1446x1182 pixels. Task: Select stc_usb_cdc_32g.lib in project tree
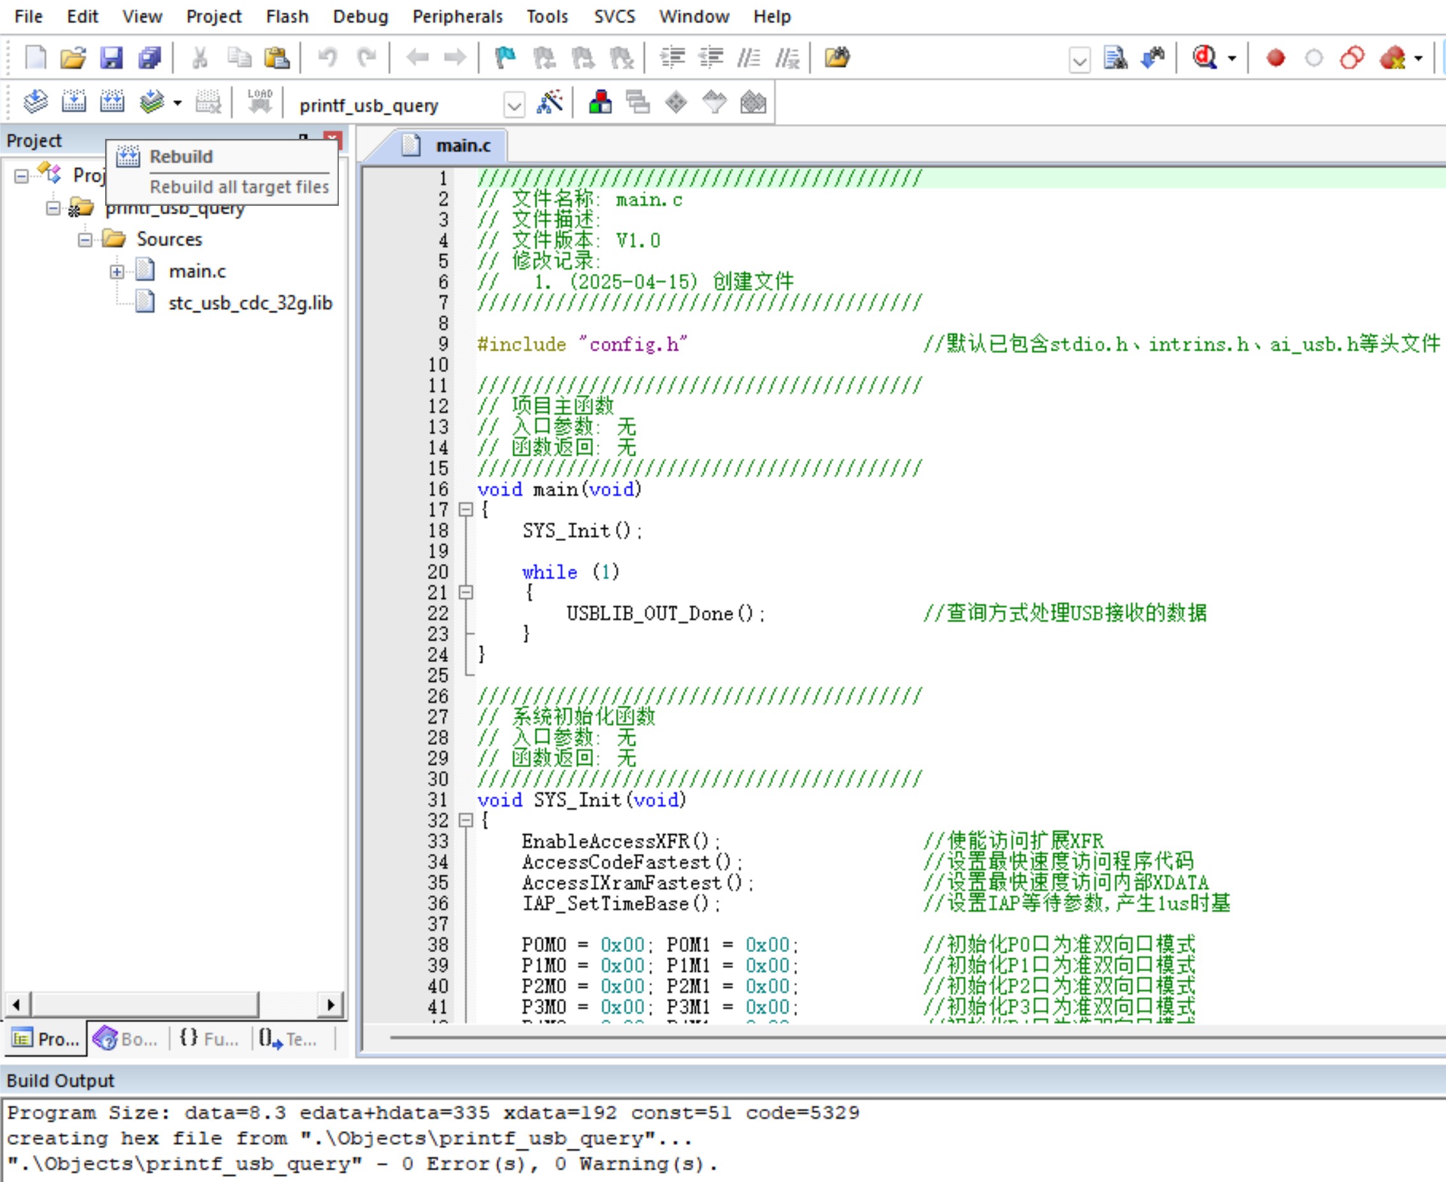[250, 303]
